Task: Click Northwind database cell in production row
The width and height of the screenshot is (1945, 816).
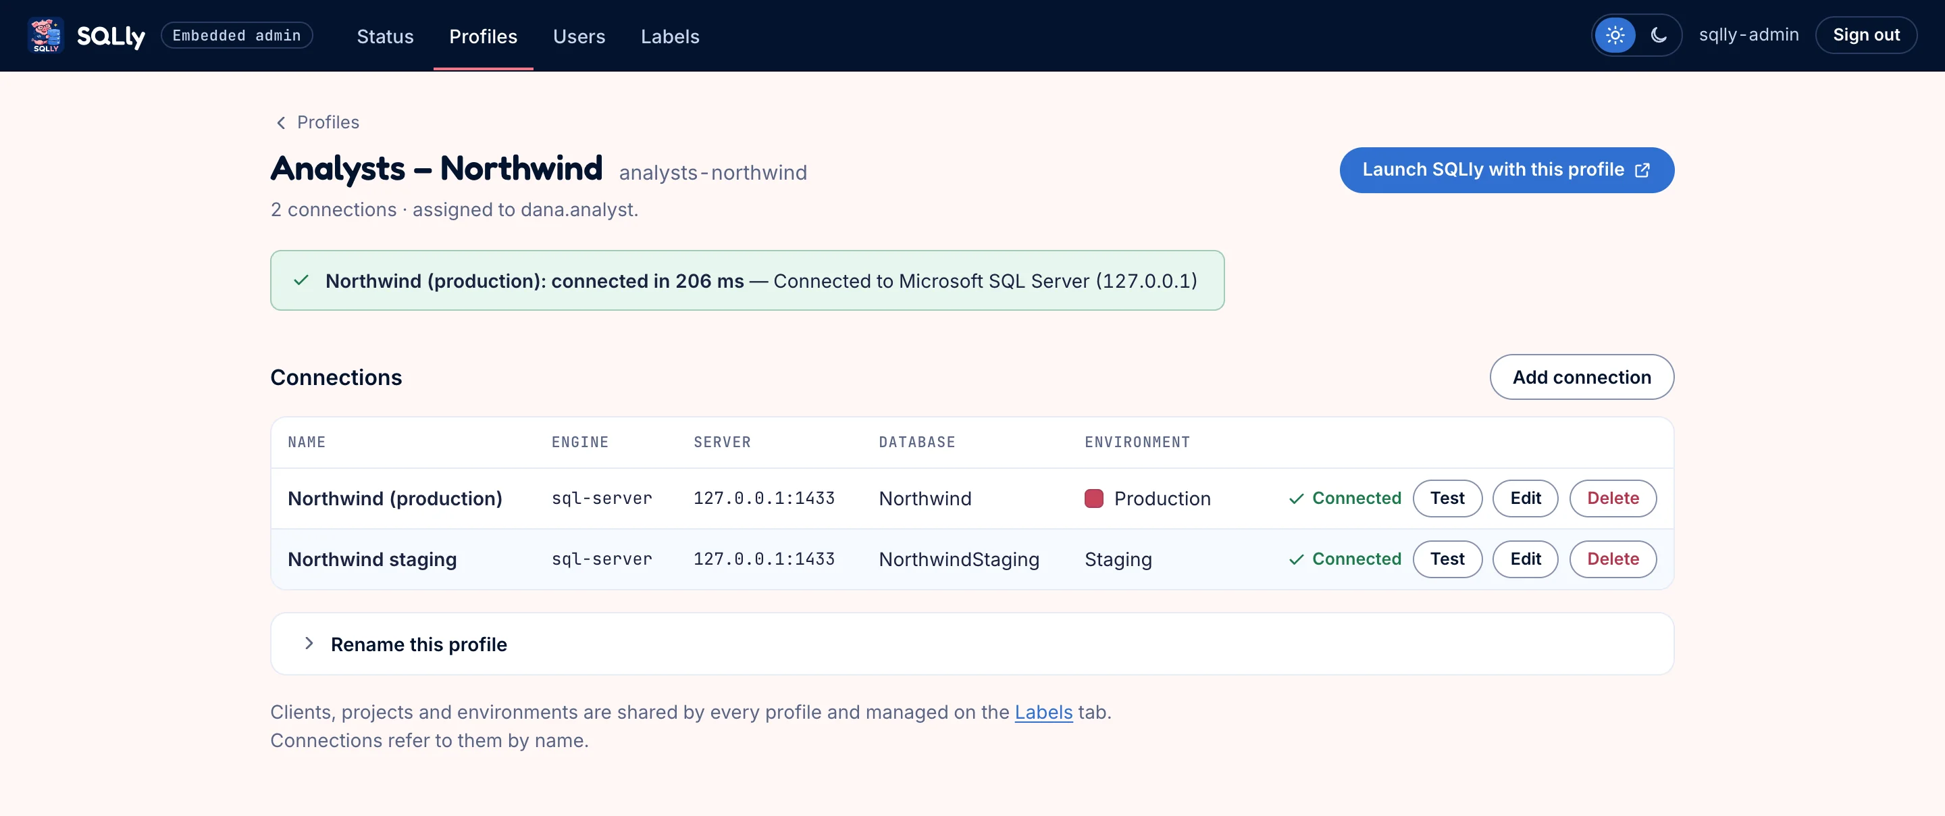Action: [x=925, y=499]
